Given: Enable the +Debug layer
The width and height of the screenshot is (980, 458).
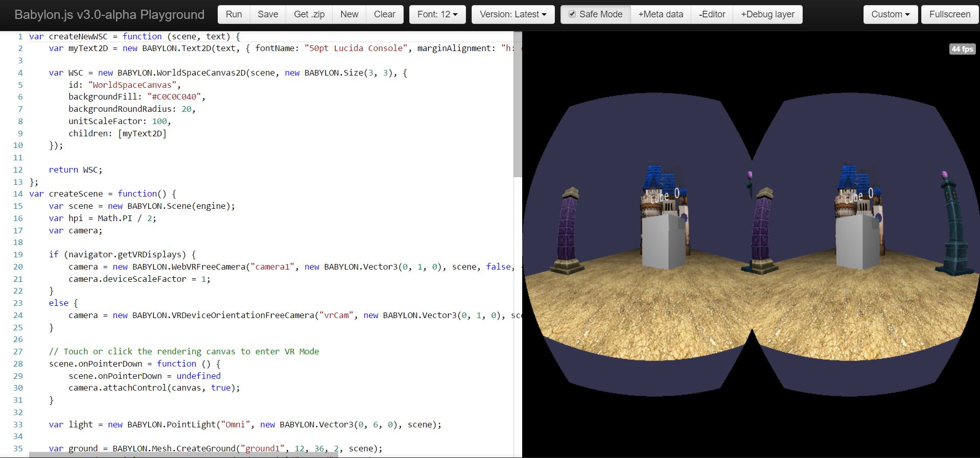Looking at the screenshot, I should pos(767,14).
